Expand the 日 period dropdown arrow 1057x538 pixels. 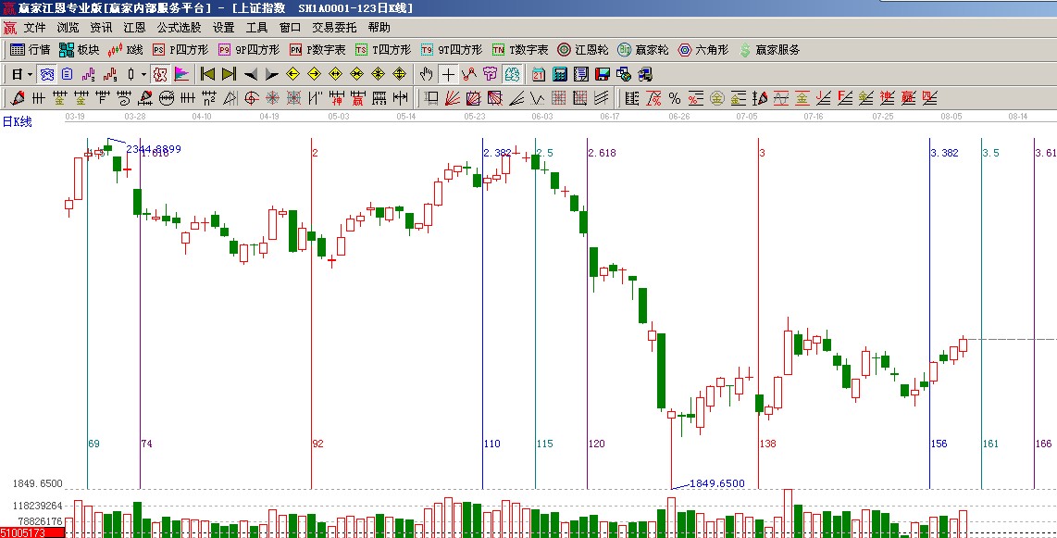pyautogui.click(x=30, y=74)
